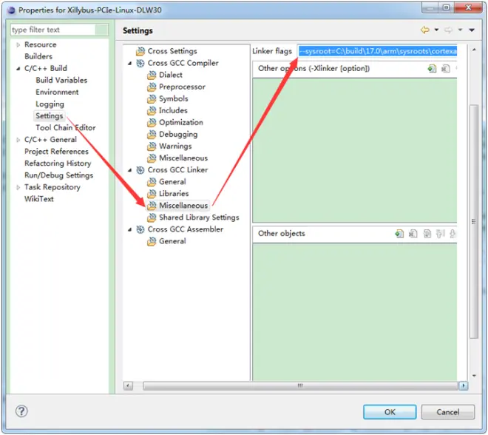Click the forward navigation arrow icon
488x435 pixels.
coord(448,30)
